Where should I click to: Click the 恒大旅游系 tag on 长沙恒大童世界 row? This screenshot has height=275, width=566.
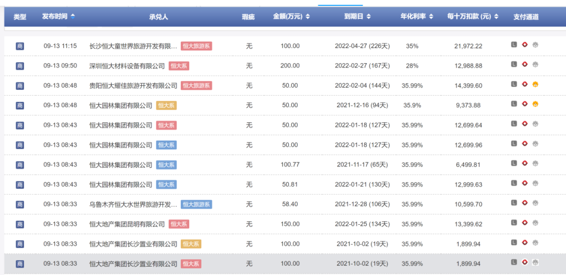pos(197,46)
